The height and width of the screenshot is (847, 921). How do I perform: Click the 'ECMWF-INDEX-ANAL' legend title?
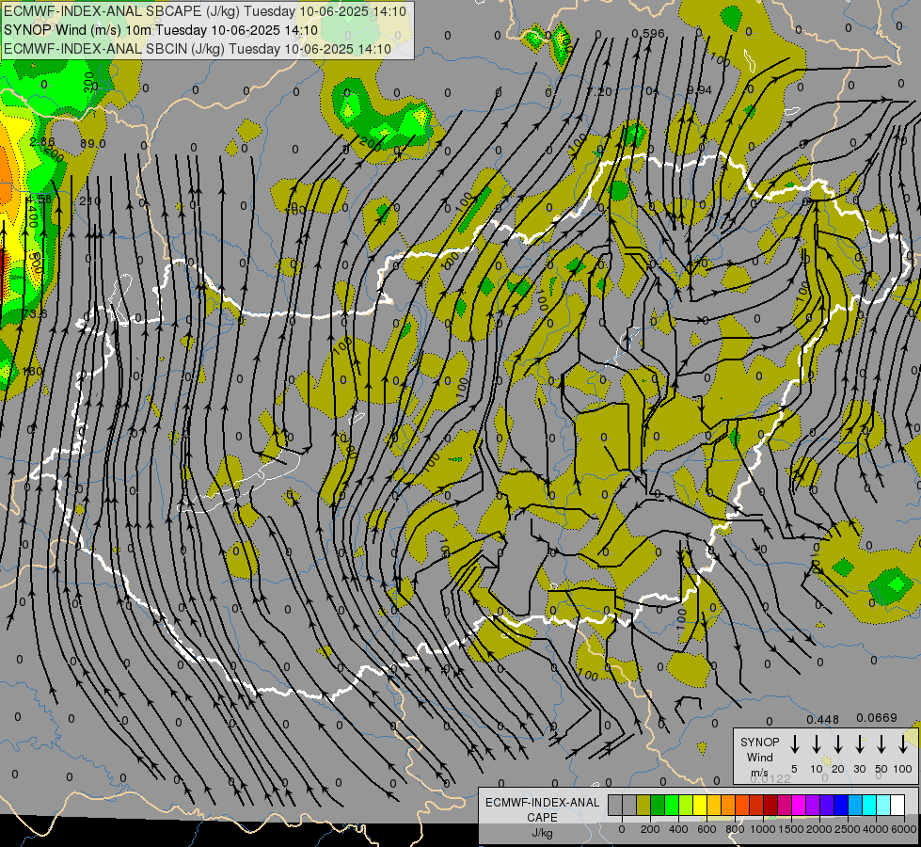pyautogui.click(x=542, y=803)
